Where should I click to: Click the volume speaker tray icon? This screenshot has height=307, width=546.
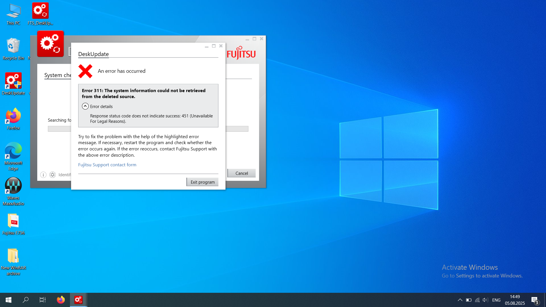(485, 300)
